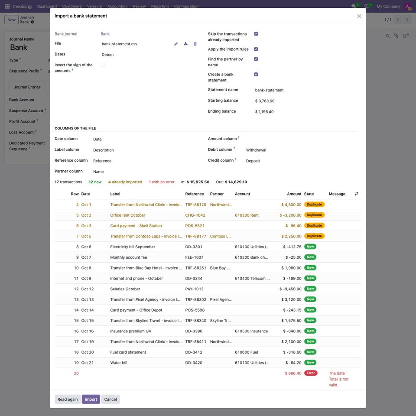Show help tooltip for Credit column
The height and width of the screenshot is (416, 416).
click(x=235, y=159)
